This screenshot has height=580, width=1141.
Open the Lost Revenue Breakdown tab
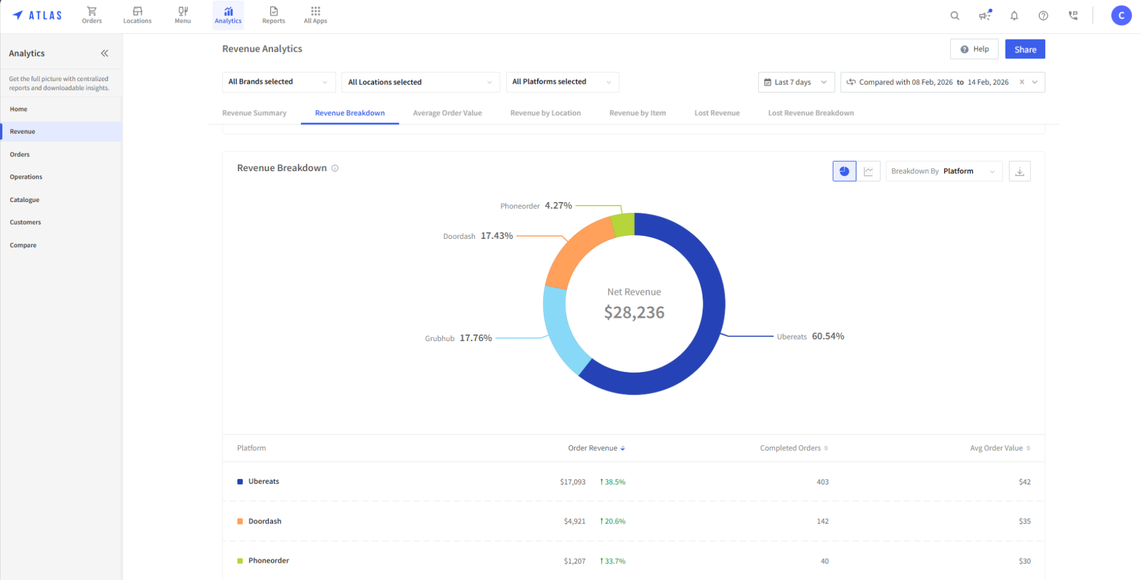pyautogui.click(x=811, y=113)
